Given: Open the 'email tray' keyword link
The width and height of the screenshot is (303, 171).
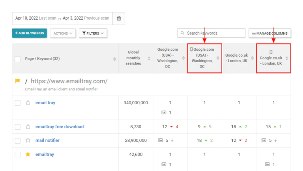Looking at the screenshot, I should [45, 103].
